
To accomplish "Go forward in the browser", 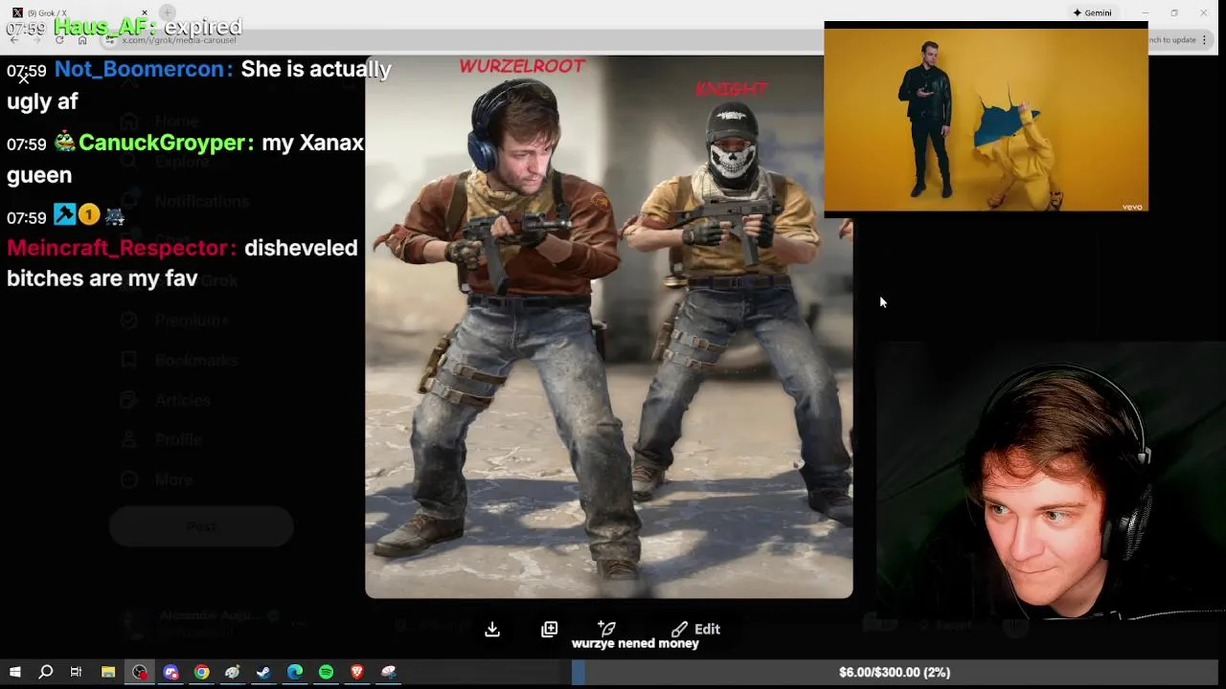I will click(36, 39).
